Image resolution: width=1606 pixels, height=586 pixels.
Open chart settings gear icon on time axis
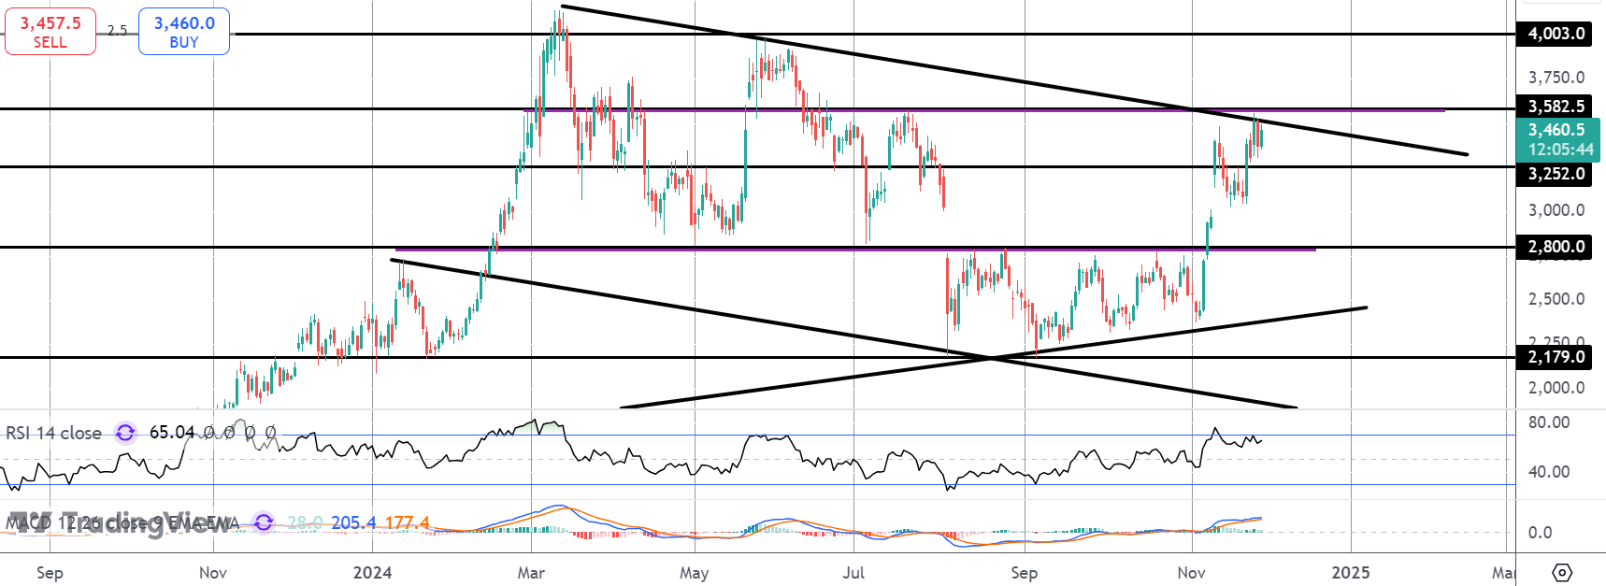(1562, 572)
